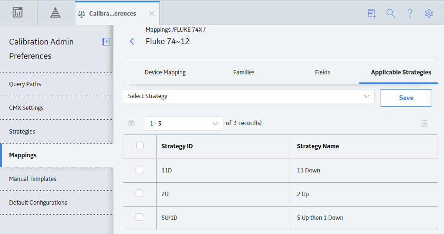Collapse the Calibration Admin Preferences sidebar
The height and width of the screenshot is (234, 444).
(106, 42)
